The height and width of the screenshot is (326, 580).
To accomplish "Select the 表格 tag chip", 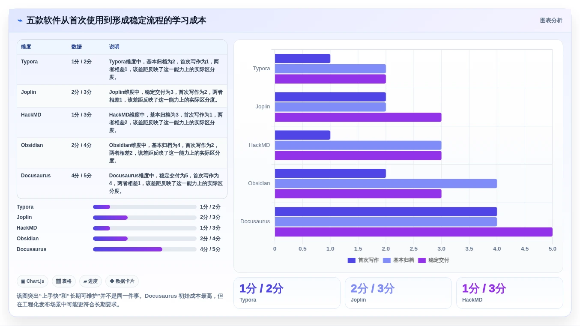I will 64,281.
